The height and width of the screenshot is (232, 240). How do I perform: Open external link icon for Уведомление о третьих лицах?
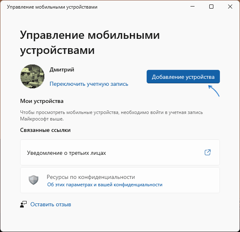[208, 152]
